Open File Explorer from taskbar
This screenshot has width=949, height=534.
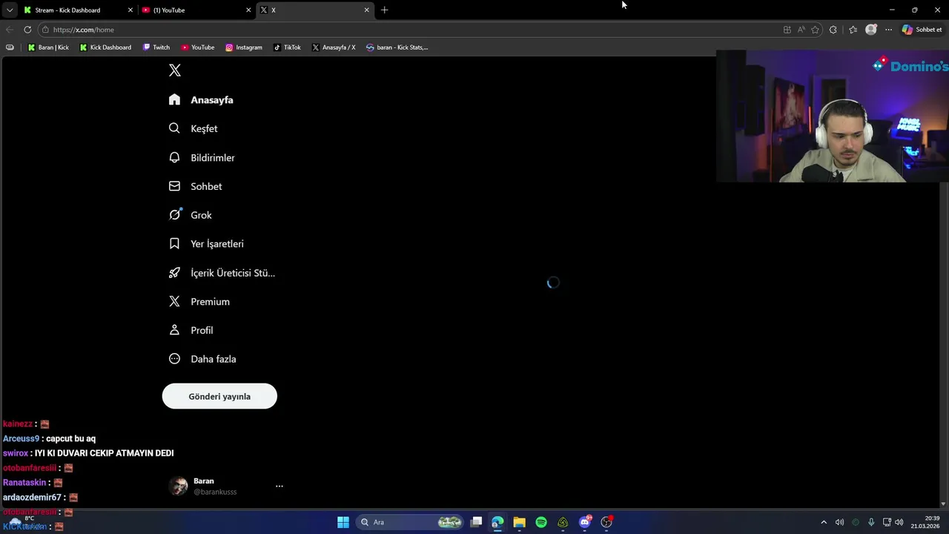coord(520,522)
